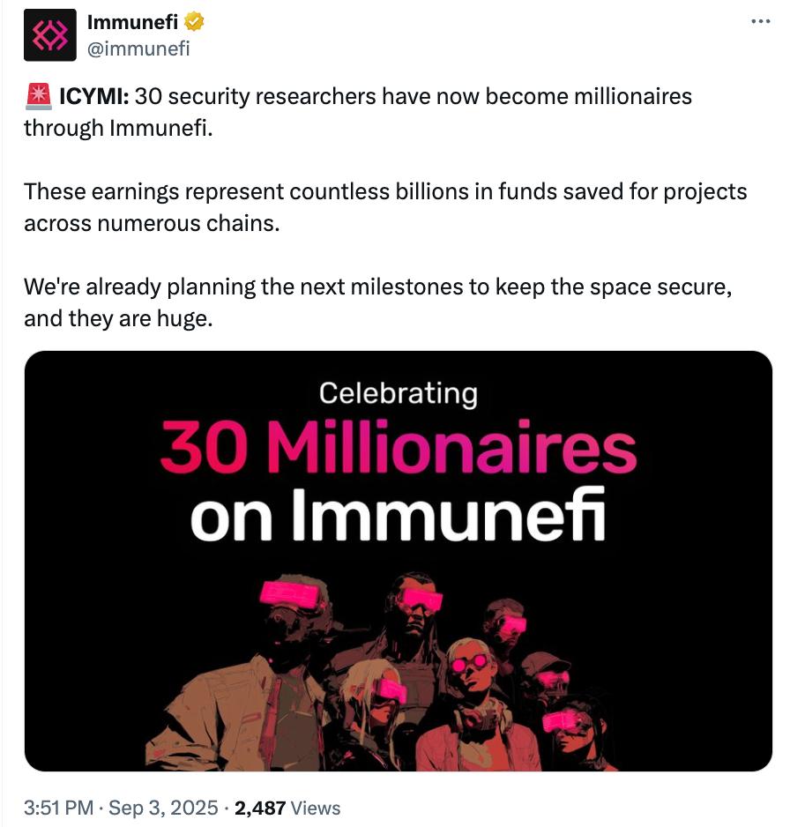
Task: Click the white 'on Immunefi' image text
Action: [x=399, y=515]
